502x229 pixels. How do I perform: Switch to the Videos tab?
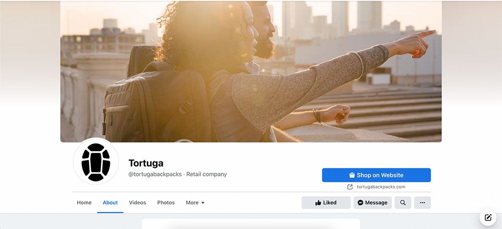(138, 202)
